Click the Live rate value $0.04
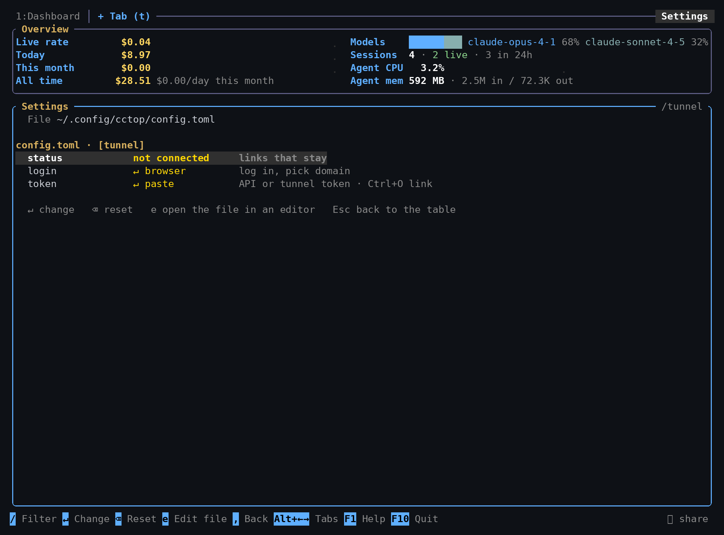 coord(136,42)
